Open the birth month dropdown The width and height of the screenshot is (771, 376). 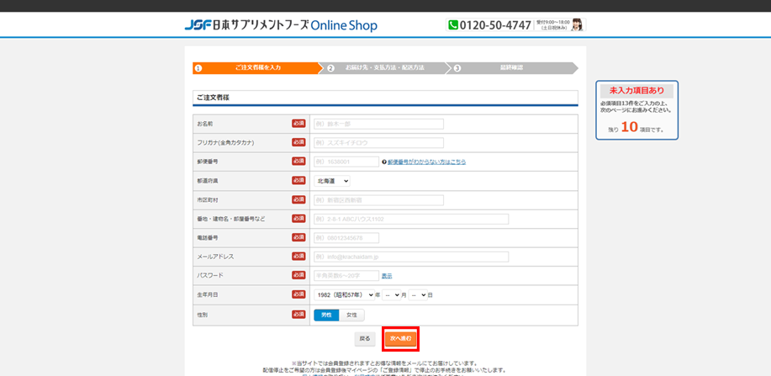tap(392, 294)
